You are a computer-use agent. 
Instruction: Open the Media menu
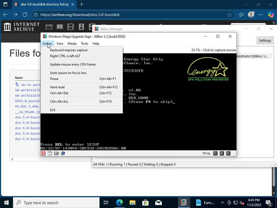coord(72,44)
